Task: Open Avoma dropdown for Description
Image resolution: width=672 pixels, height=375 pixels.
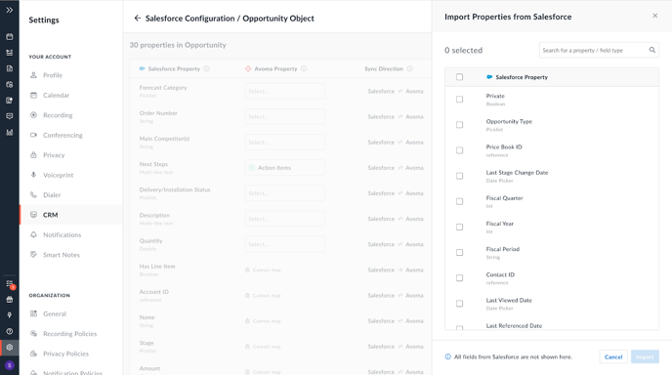Action: point(284,219)
